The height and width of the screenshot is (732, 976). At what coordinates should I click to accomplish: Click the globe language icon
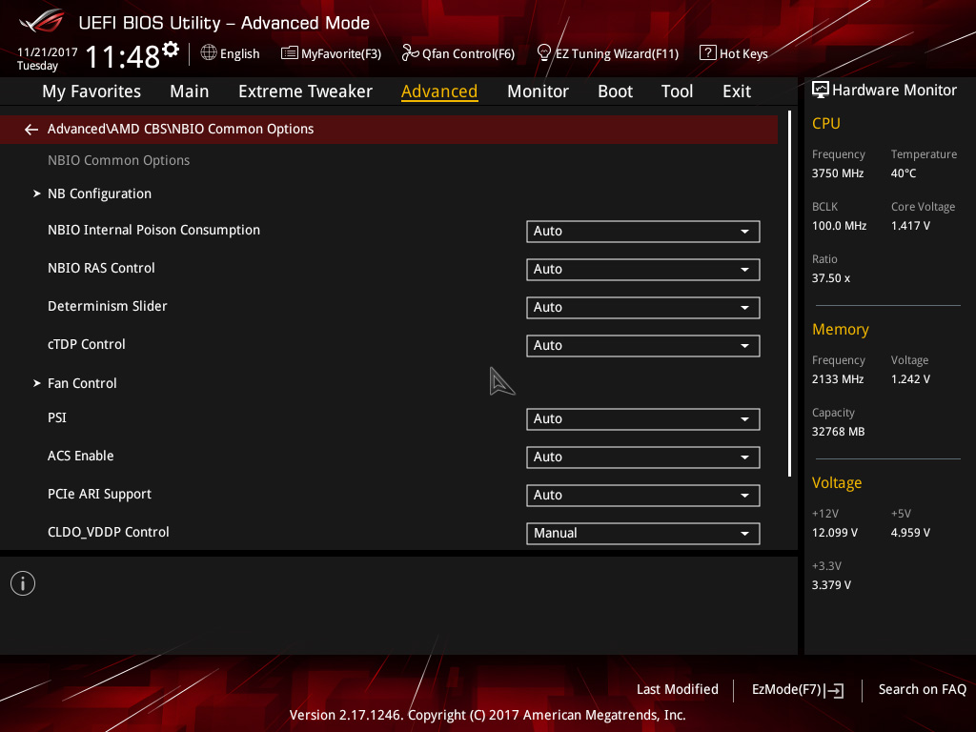[209, 53]
